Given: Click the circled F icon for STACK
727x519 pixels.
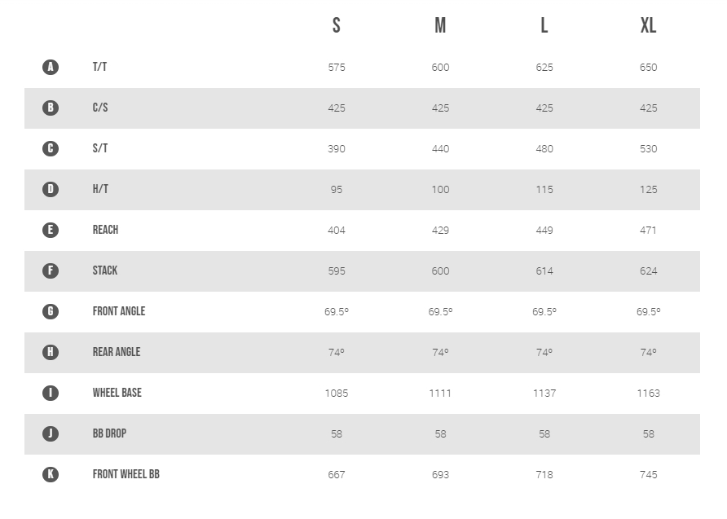Looking at the screenshot, I should pos(51,270).
